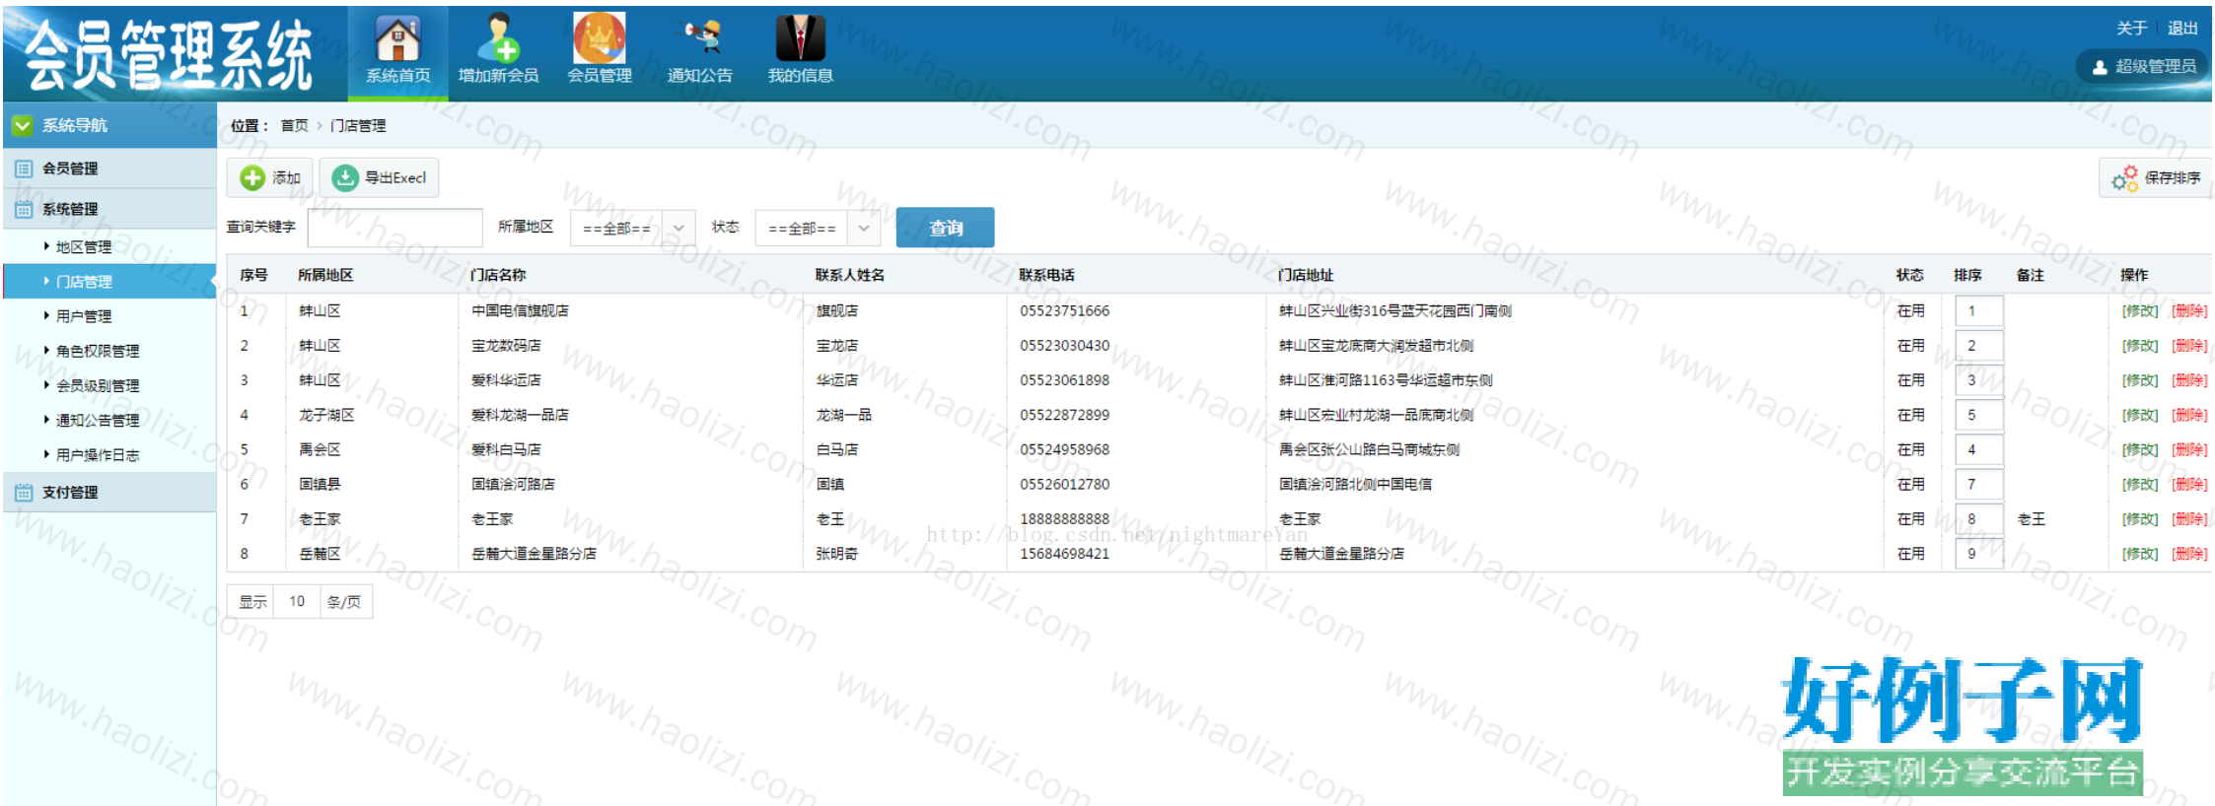Click the 超级管理员 user icon
The image size is (2215, 806).
coord(2100,67)
